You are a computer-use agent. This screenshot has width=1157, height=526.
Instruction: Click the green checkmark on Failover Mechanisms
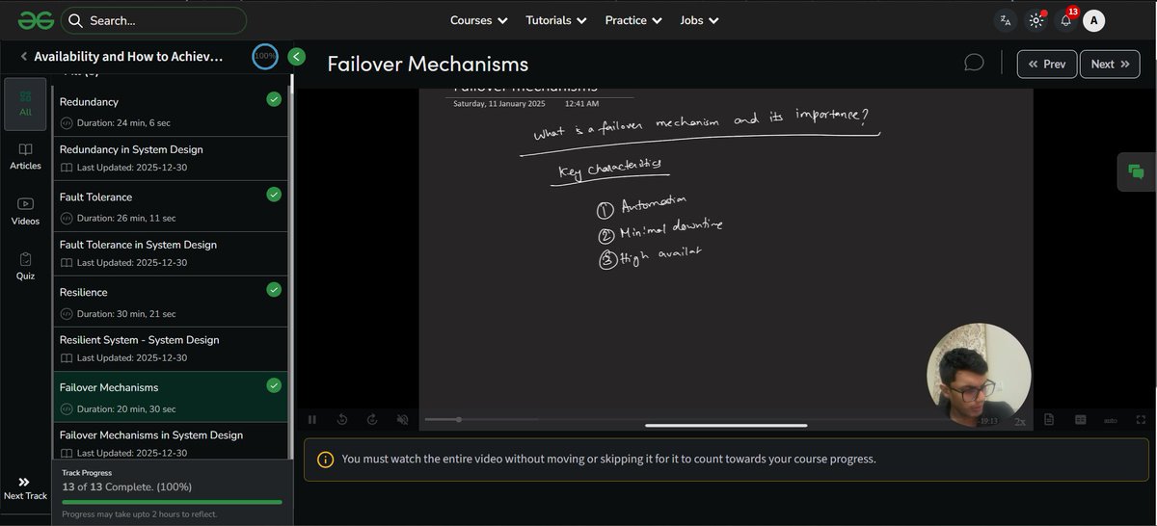tap(274, 385)
